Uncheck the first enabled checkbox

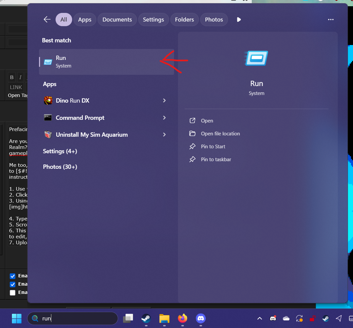12,276
